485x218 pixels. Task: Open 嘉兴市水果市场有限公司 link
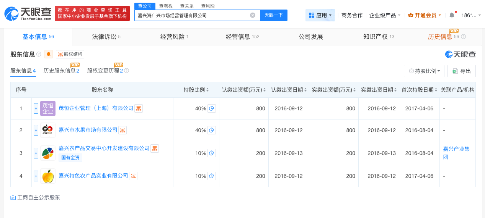88,130
